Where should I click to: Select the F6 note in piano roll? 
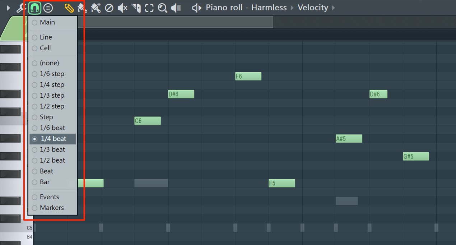[x=248, y=76]
